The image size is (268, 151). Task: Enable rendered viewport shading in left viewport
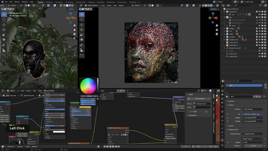72,5
